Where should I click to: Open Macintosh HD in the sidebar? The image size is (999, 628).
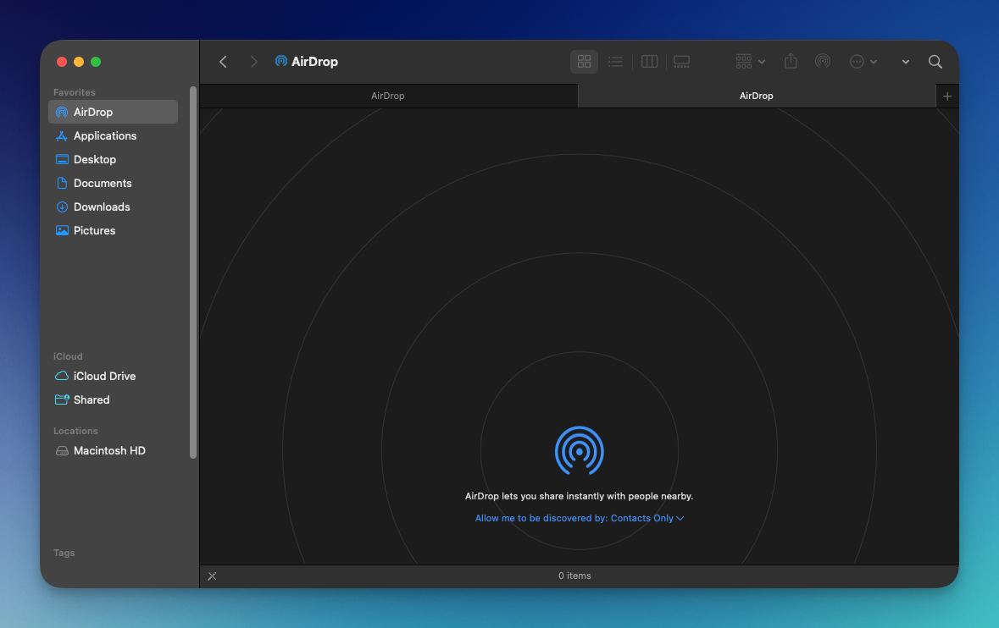[109, 450]
